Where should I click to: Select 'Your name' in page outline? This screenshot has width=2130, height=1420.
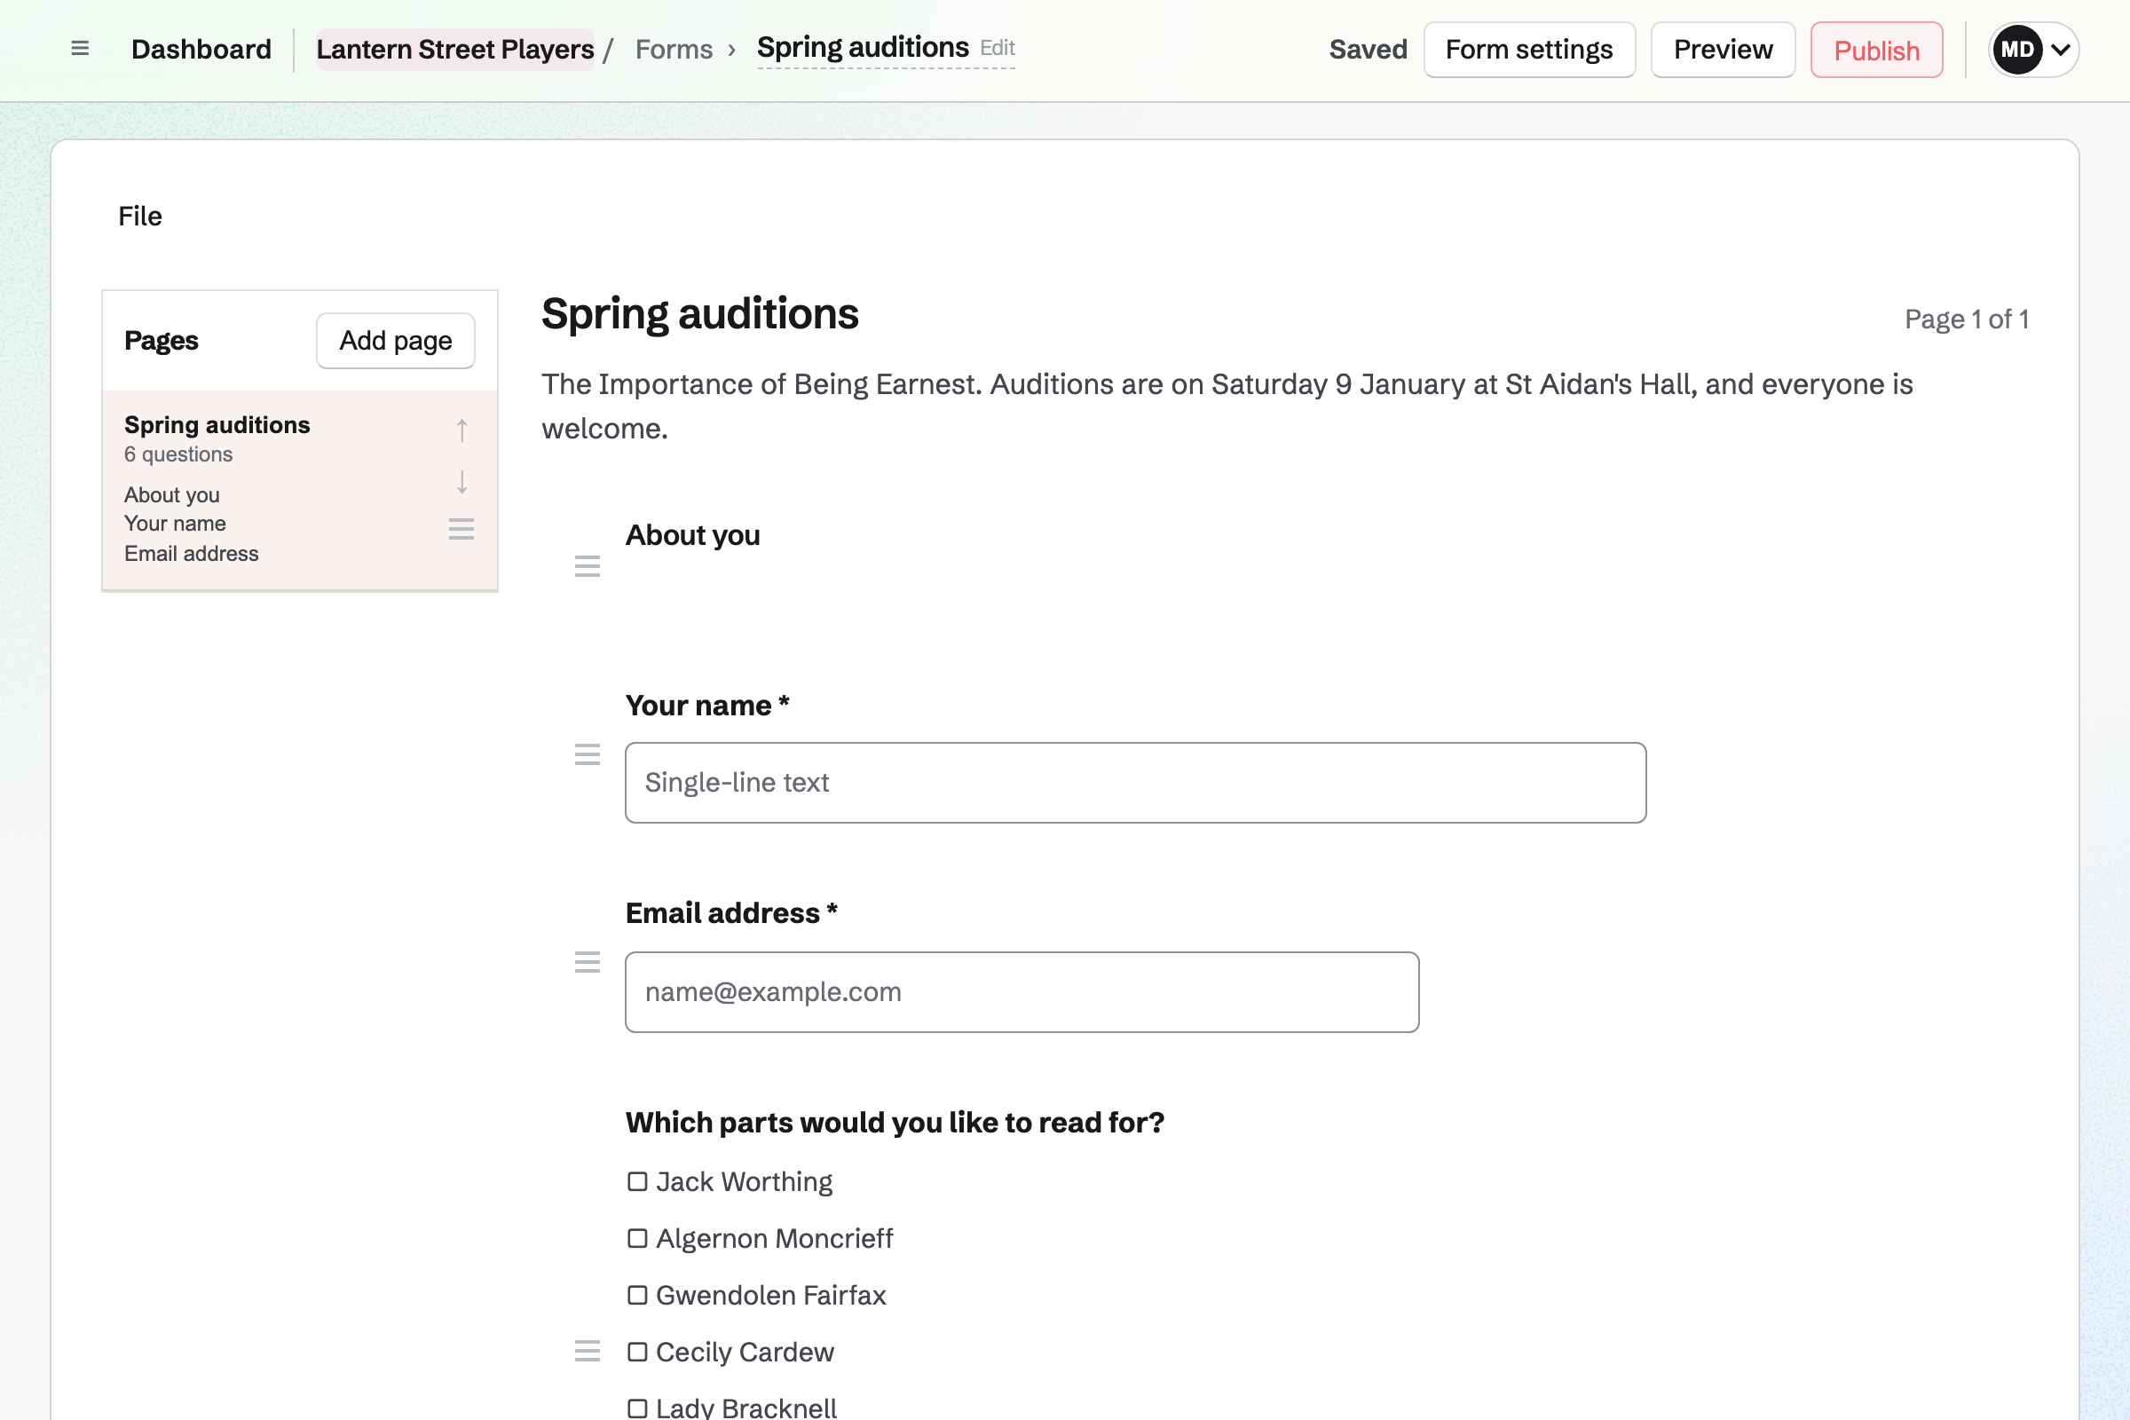(175, 525)
